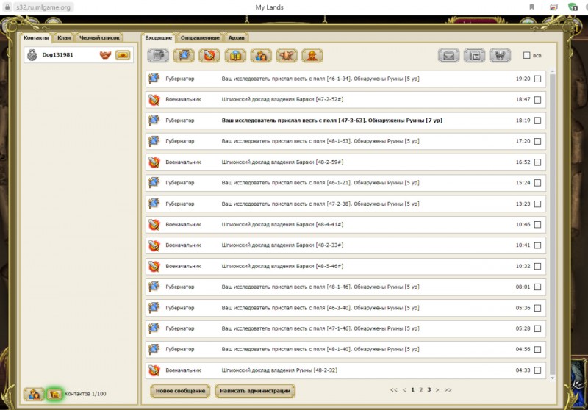This screenshot has height=410, width=588.
Task: Open the Отправленные tab
Action: click(200, 37)
